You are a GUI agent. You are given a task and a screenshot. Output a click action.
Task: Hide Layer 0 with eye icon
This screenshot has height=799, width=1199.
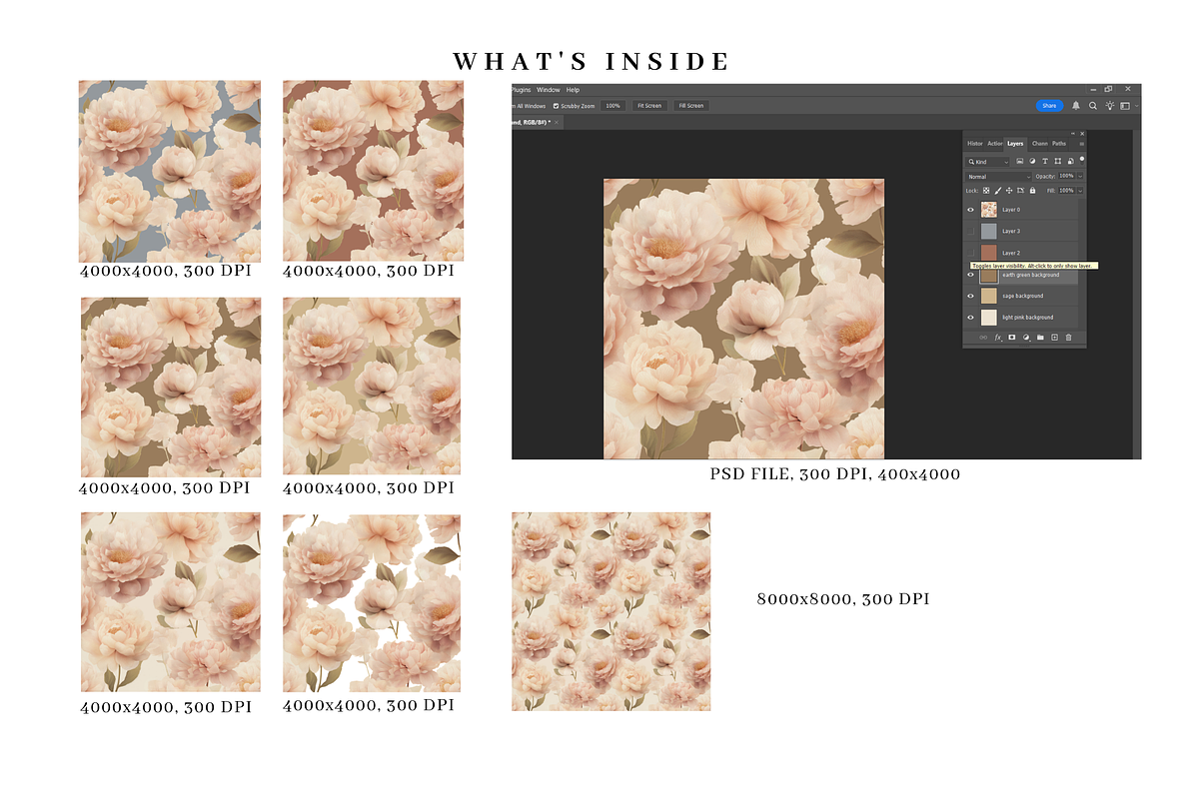click(x=970, y=210)
